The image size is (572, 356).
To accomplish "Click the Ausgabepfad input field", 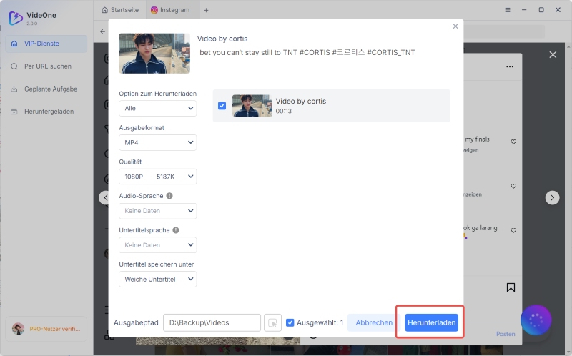I will 212,323.
